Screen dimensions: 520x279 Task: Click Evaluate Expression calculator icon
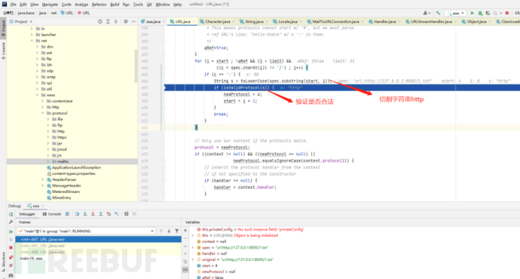pos(127,214)
